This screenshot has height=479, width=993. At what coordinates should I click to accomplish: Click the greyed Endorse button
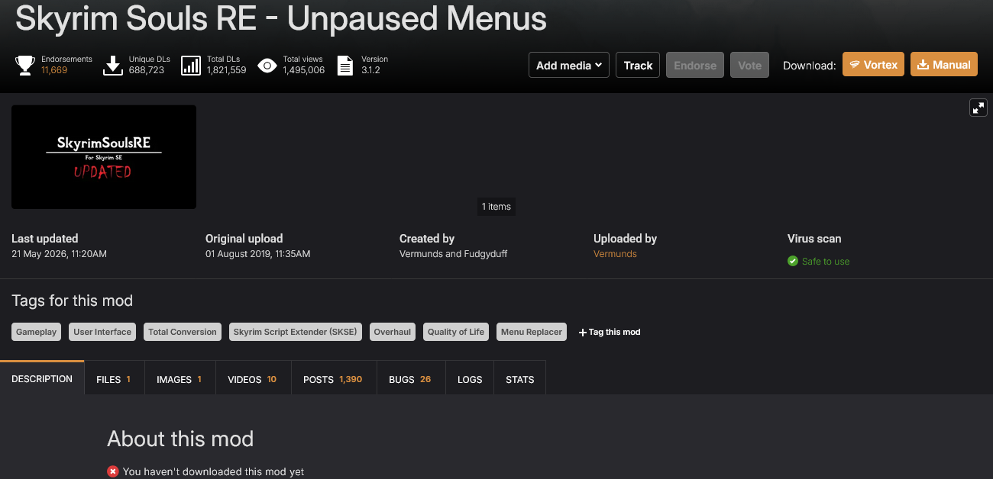click(x=695, y=65)
